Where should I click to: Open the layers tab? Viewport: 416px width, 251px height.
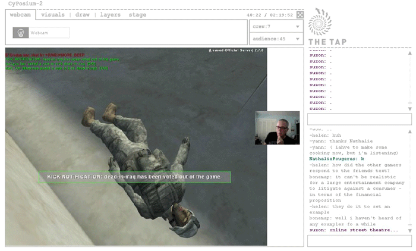pos(111,15)
